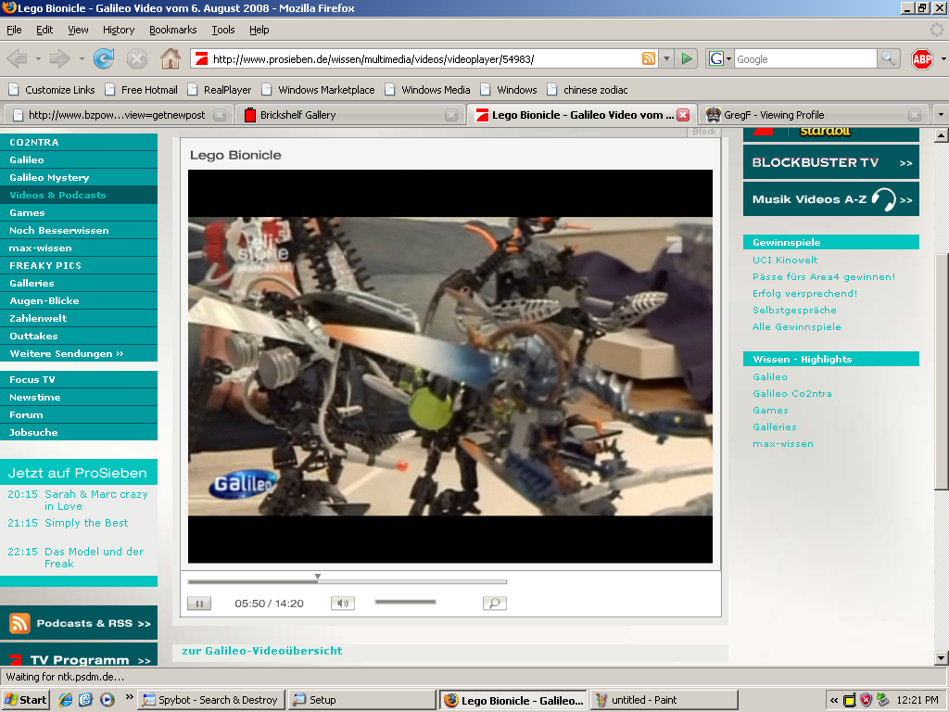
Task: Click the video volume slider
Action: (x=406, y=602)
